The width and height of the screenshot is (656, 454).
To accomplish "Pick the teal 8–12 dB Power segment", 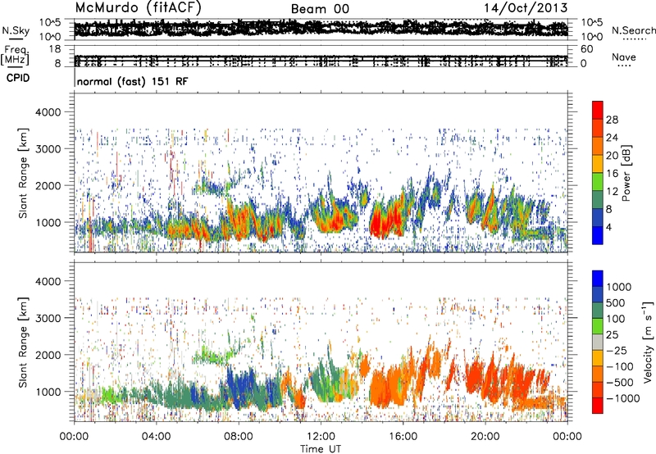I will pyautogui.click(x=598, y=200).
